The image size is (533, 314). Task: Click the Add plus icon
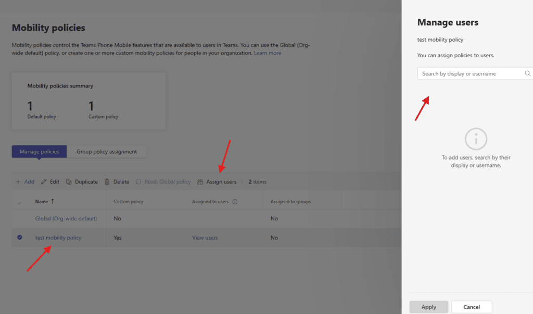pyautogui.click(x=18, y=182)
